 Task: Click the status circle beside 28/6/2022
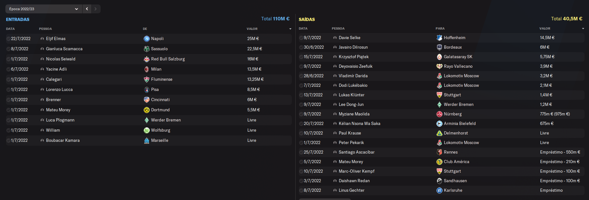(301, 76)
